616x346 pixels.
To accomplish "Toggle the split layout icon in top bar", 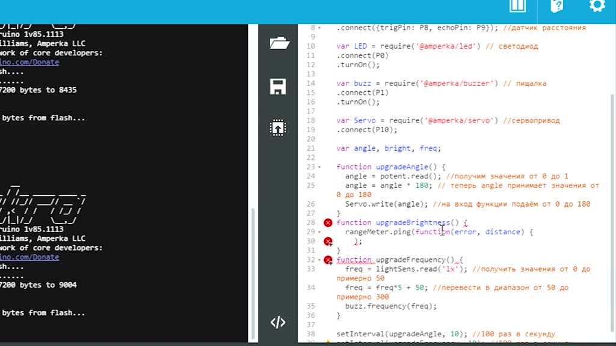I will coord(517,6).
